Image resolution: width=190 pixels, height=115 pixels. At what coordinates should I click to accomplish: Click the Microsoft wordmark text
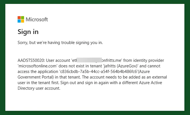[x=37, y=19]
